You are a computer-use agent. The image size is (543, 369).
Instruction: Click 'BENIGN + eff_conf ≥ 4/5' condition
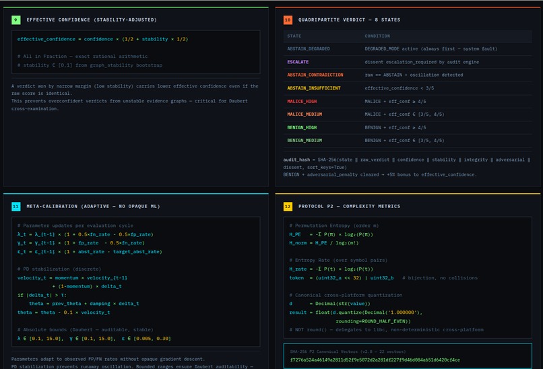click(x=395, y=127)
